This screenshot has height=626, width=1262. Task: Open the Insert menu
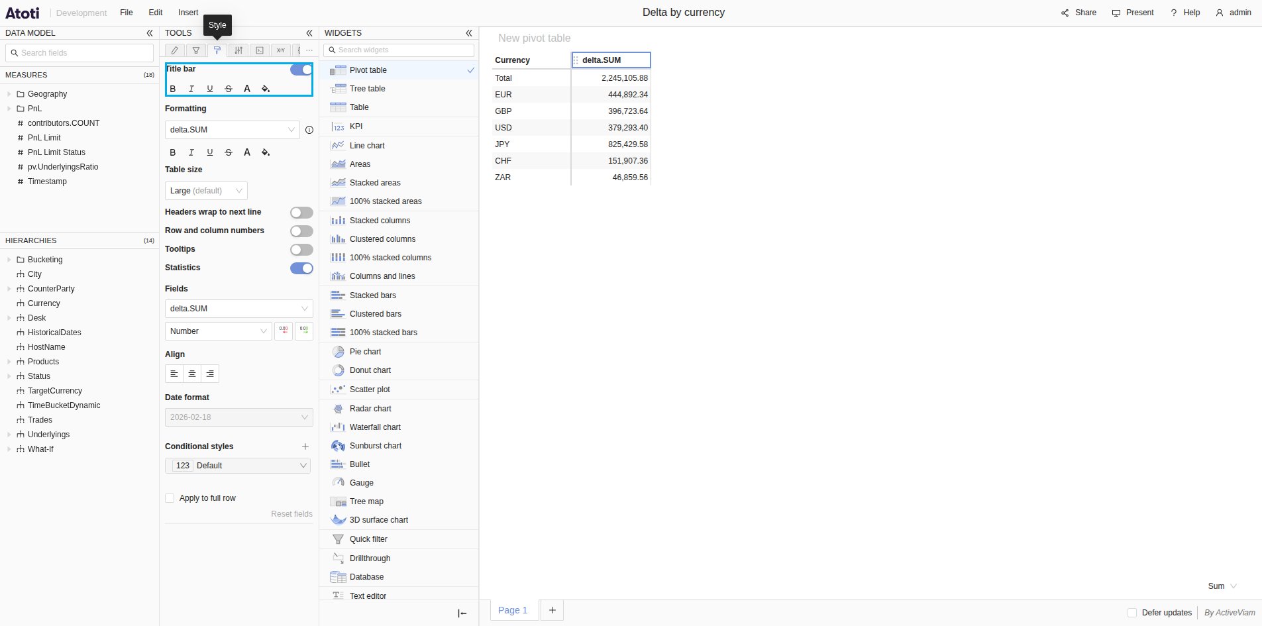(188, 13)
